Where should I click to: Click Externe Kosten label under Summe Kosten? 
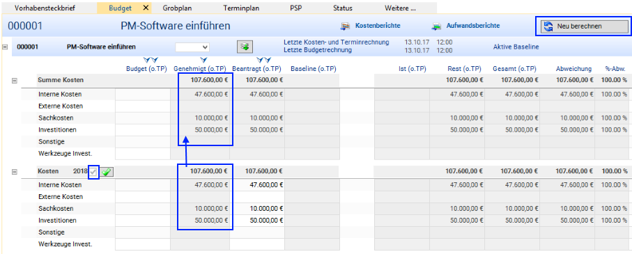pyautogui.click(x=61, y=106)
